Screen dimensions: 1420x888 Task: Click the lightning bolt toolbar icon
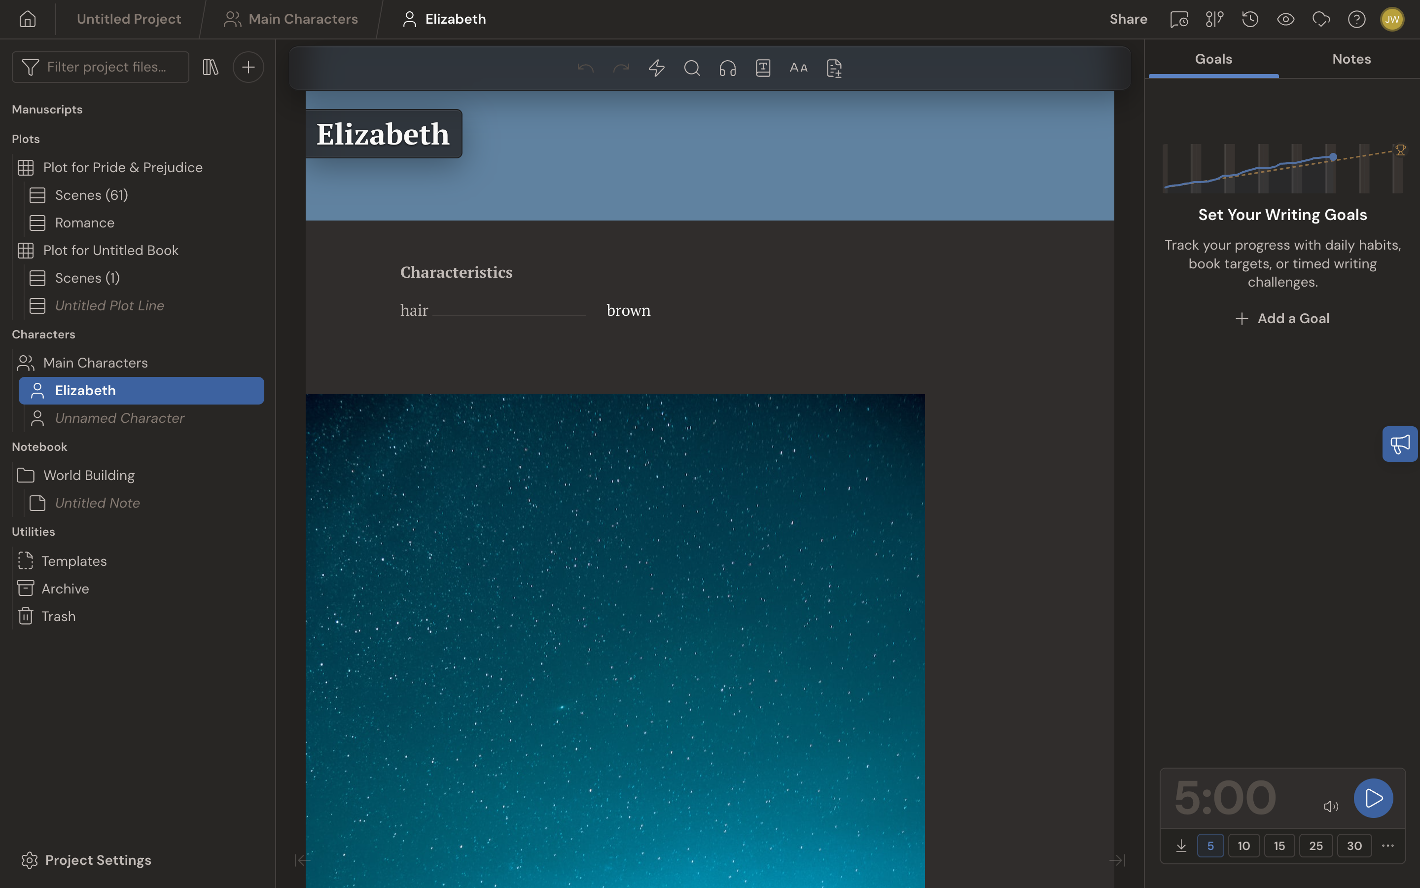click(x=657, y=68)
